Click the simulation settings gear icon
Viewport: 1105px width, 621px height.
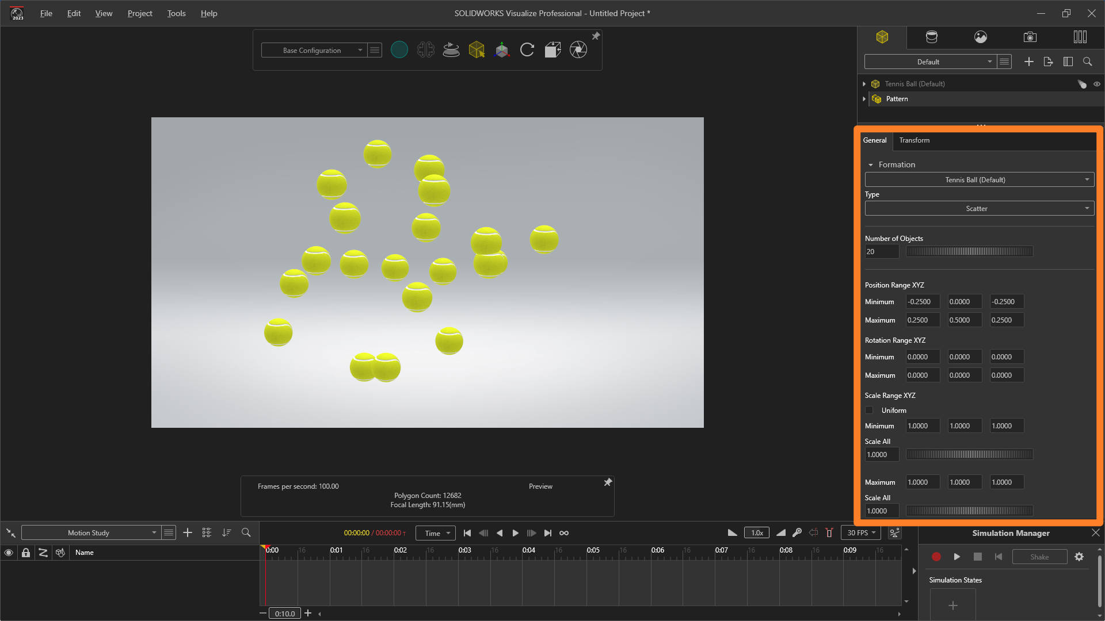tap(1079, 557)
